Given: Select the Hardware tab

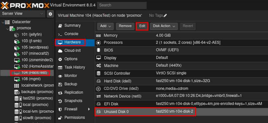Looking at the screenshot, I should 75,43.
